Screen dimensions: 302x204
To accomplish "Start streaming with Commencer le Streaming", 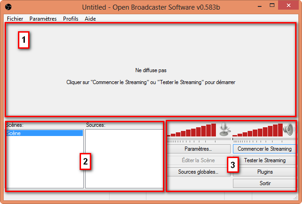I will [264, 149].
